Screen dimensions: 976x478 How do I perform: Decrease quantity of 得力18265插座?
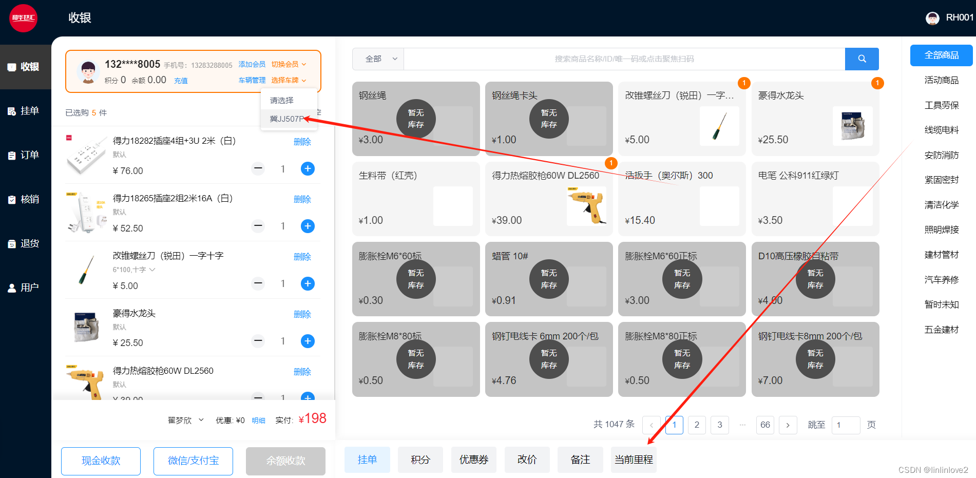pyautogui.click(x=258, y=226)
